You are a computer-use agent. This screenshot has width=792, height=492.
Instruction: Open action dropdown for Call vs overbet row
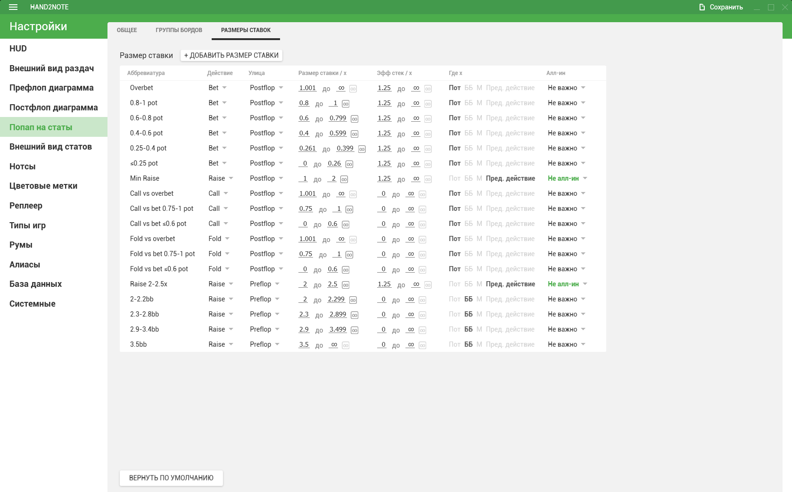tap(219, 193)
